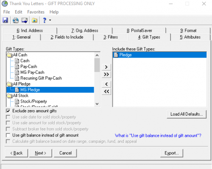Open the Help icon dropdown arrow
212x169 pixels.
click(50, 20)
